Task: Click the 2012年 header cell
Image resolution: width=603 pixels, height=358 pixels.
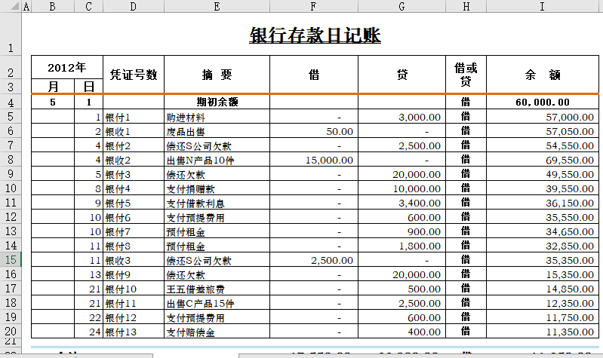Action: (67, 67)
